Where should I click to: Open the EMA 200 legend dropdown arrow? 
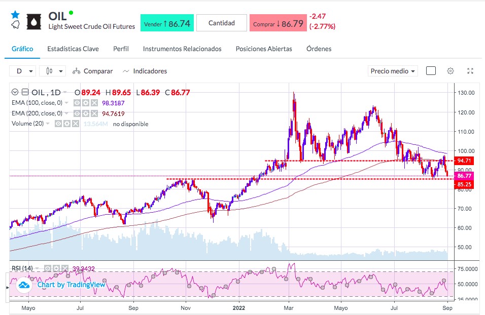coord(66,113)
